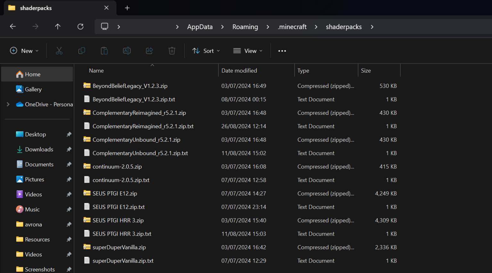The image size is (492, 273).
Task: Click the Copy icon in toolbar
Action: (x=82, y=51)
